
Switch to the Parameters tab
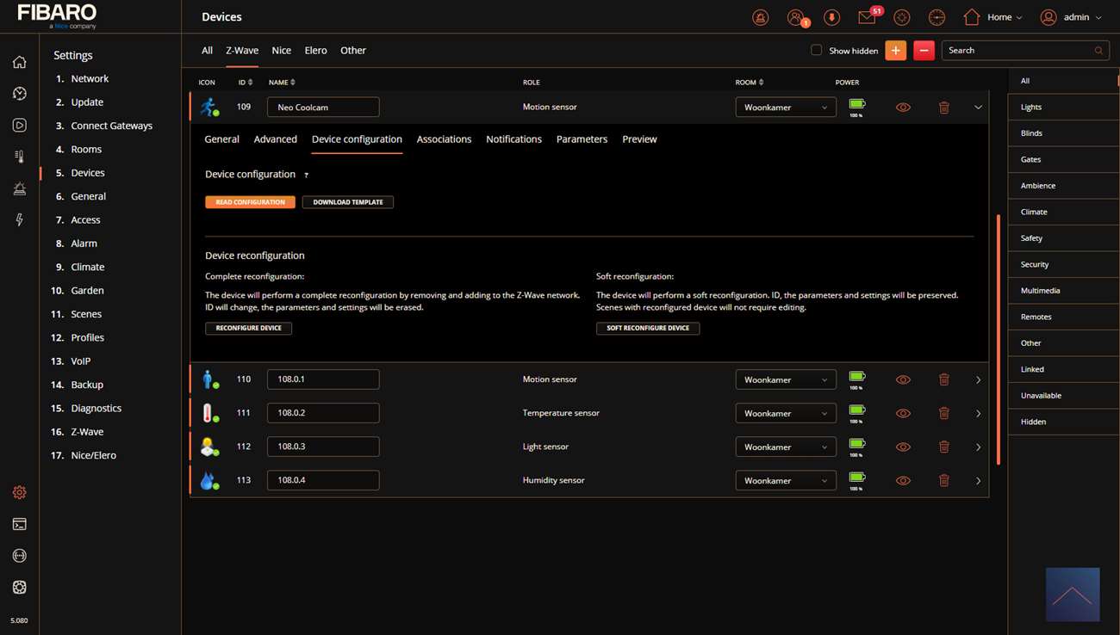pos(582,139)
